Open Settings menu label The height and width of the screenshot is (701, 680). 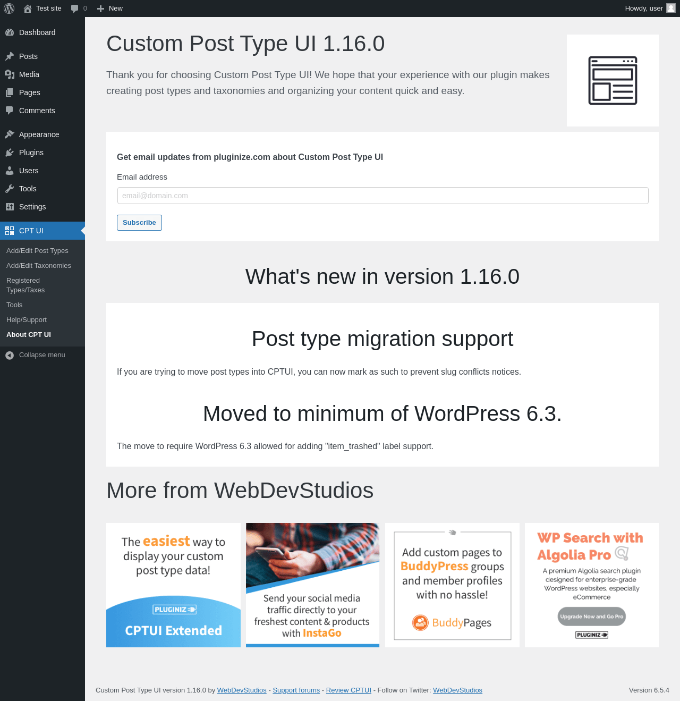click(x=32, y=207)
